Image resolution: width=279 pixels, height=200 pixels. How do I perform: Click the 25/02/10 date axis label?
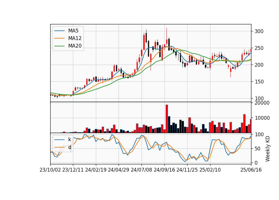pyautogui.click(x=210, y=170)
